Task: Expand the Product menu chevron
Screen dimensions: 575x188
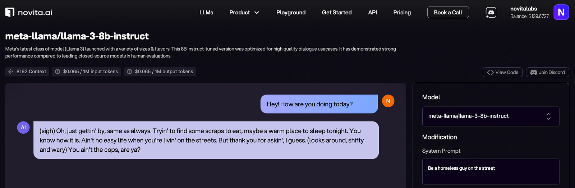Action: (257, 13)
